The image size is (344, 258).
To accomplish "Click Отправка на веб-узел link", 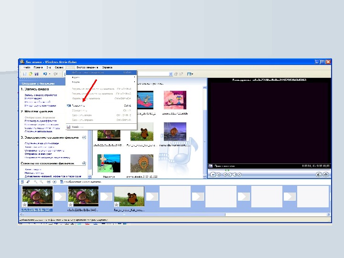I will [x=38, y=154].
